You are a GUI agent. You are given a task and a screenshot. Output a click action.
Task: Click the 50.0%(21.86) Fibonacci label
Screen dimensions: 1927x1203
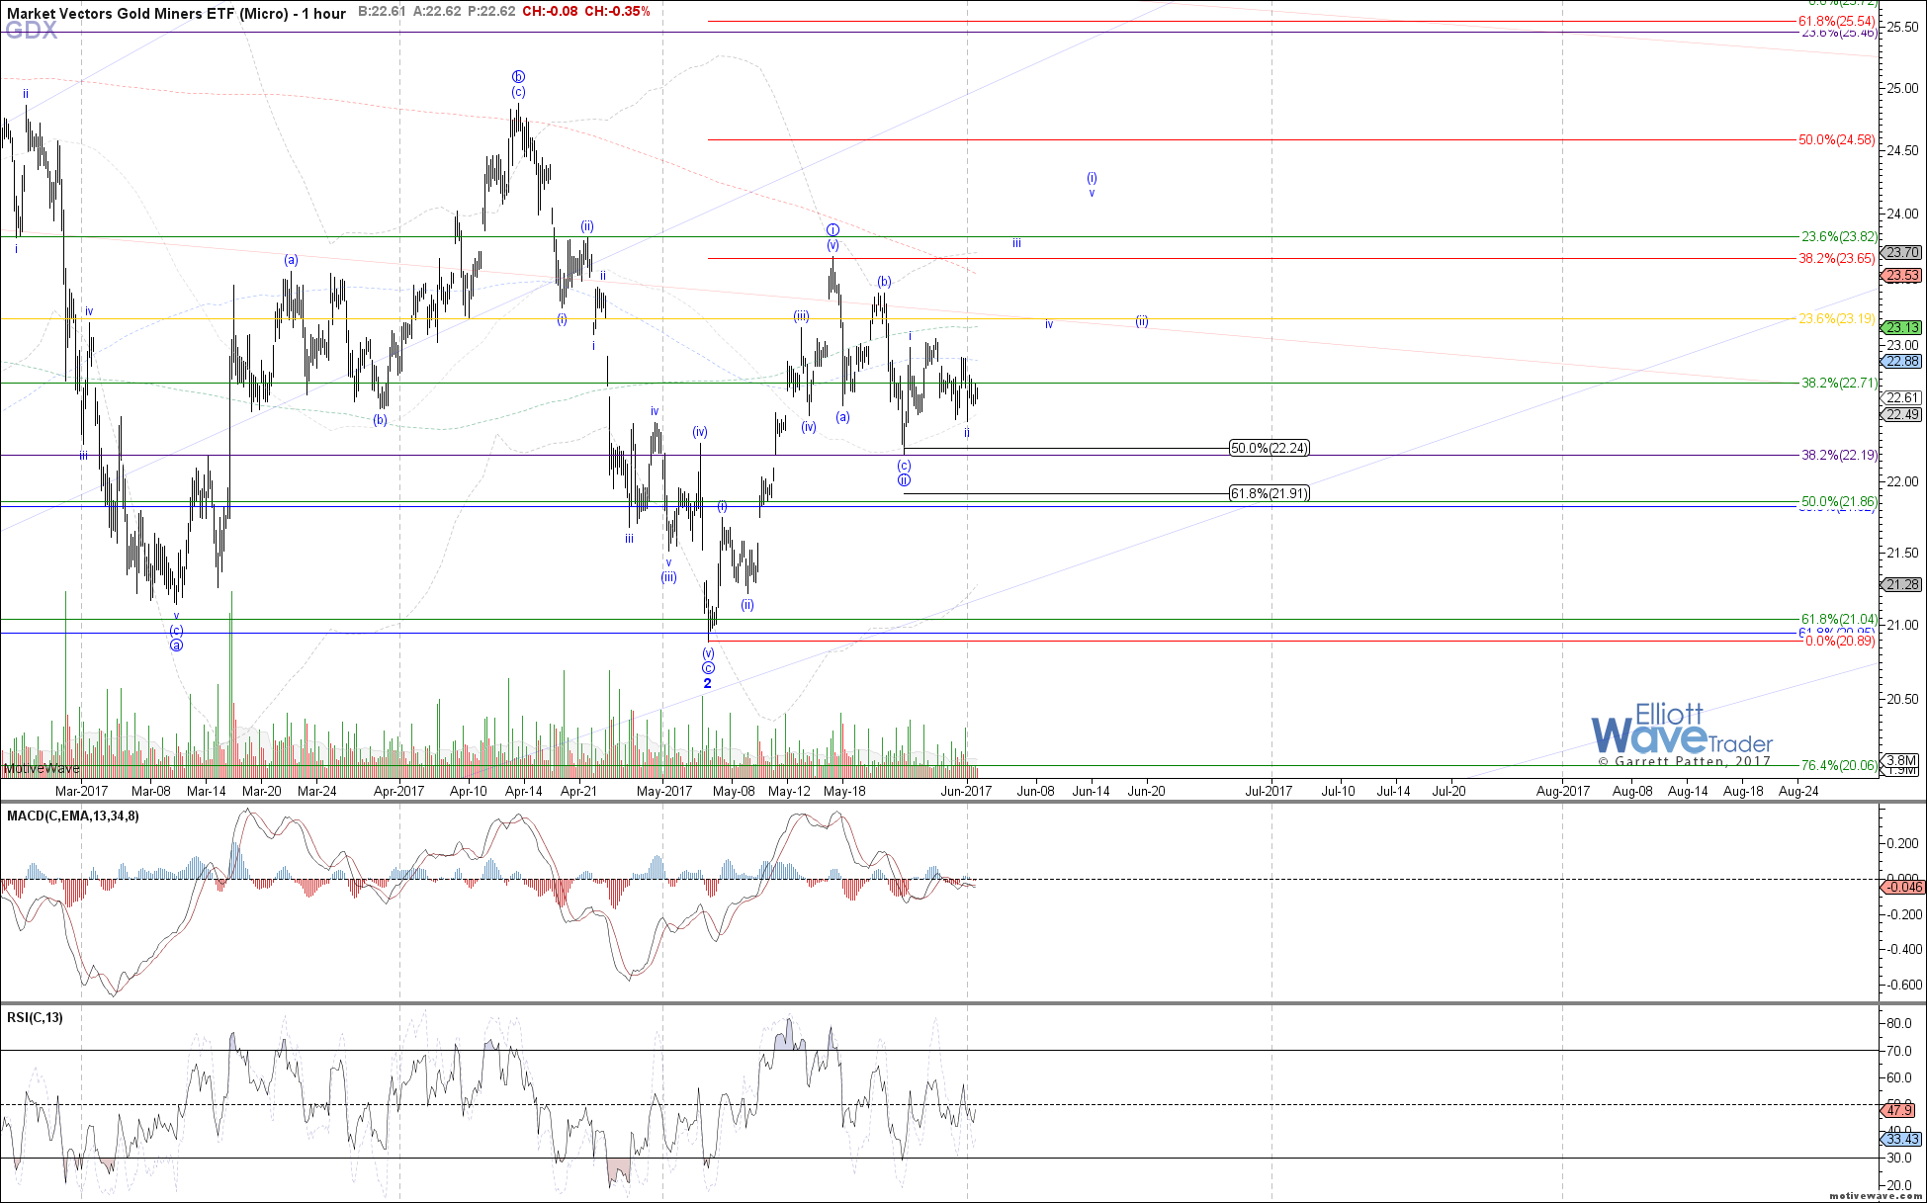click(1839, 501)
